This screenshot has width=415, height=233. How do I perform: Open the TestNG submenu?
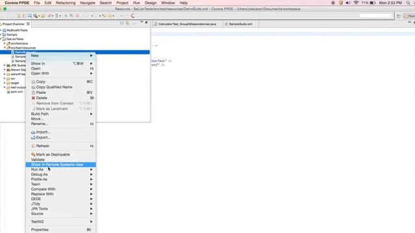pos(61,221)
